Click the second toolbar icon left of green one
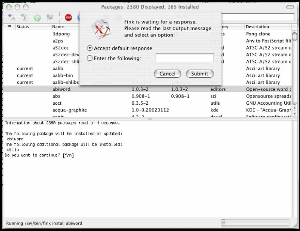300x231 pixels. (x=24, y=17)
